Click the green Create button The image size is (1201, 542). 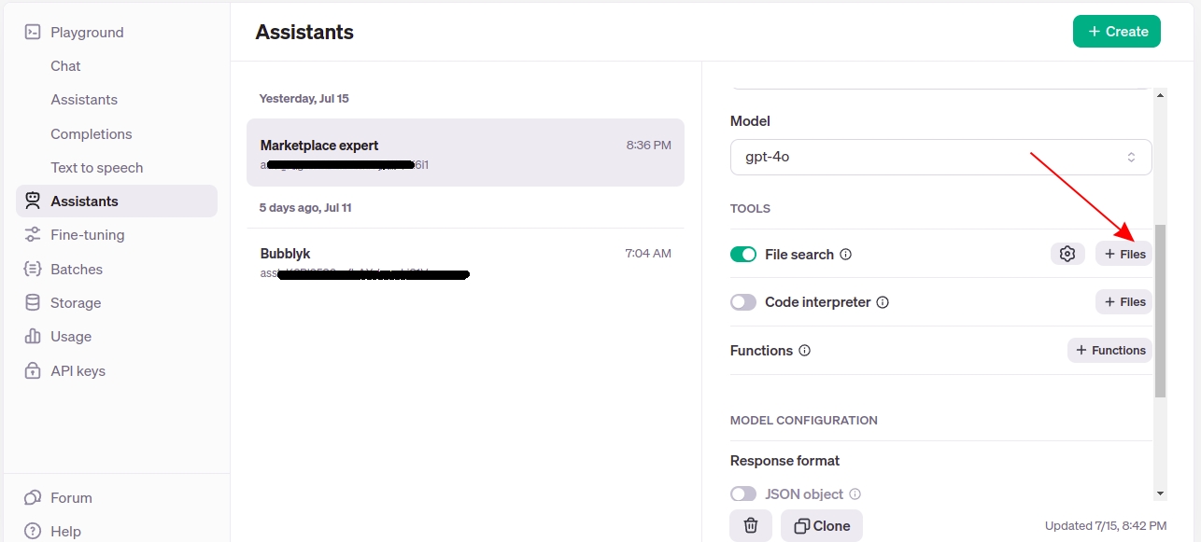click(1116, 32)
